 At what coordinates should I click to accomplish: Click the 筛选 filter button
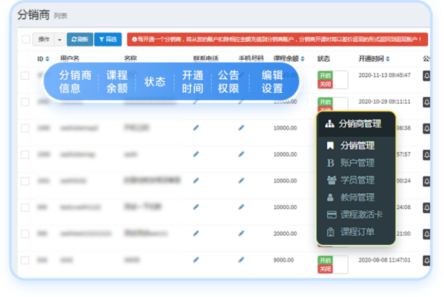pos(108,39)
